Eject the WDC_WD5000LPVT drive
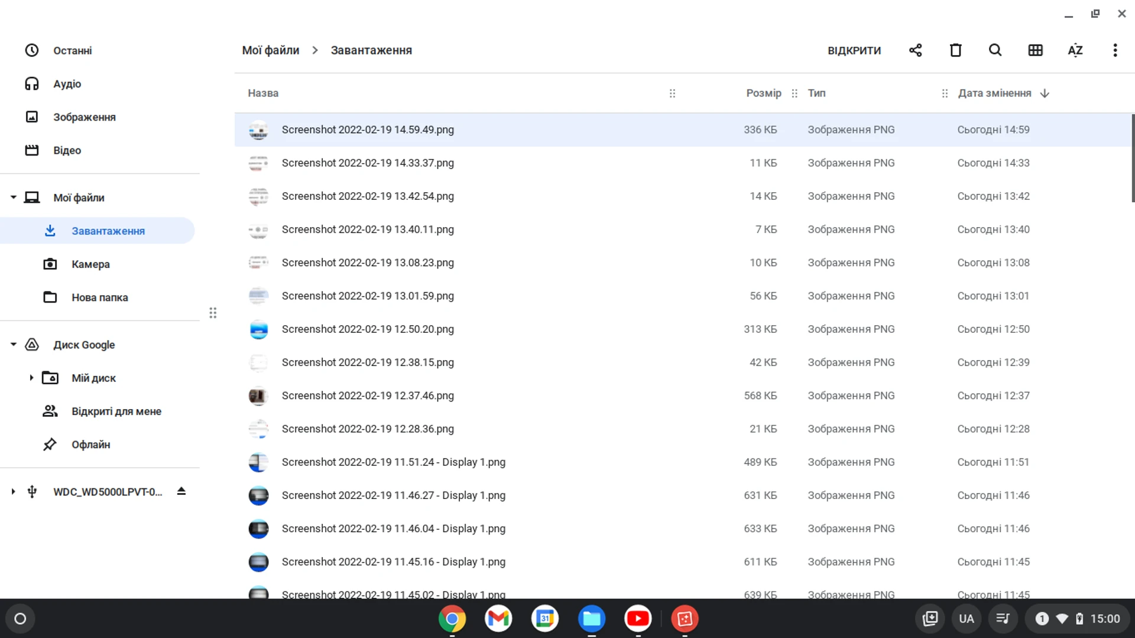Screen dimensions: 1135x638 pos(181,491)
